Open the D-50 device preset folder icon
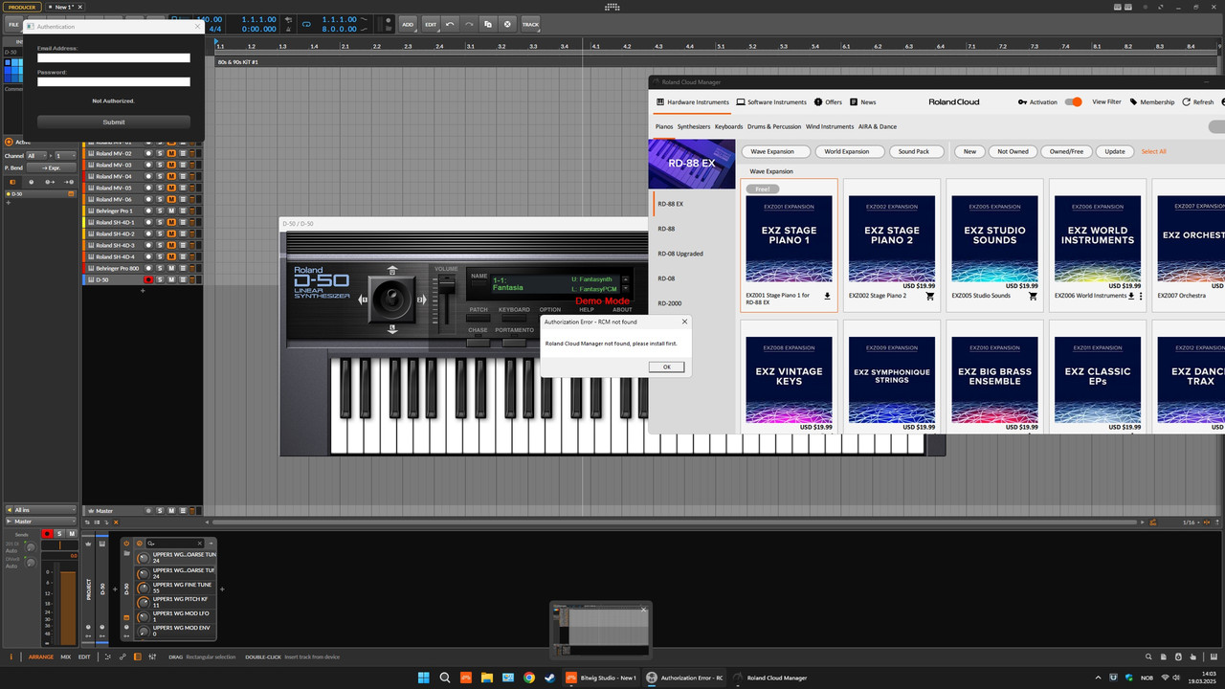Viewport: 1225px width, 689px height. tap(126, 553)
